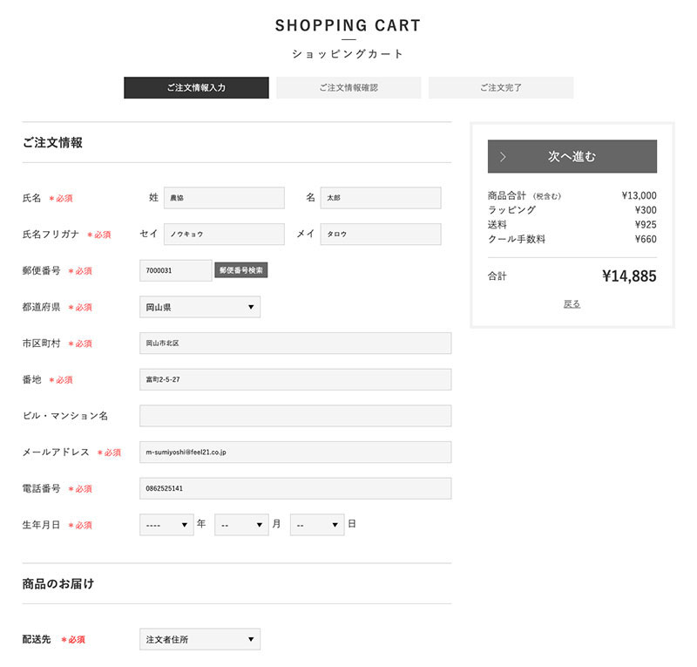This screenshot has height=667, width=697.
Task: Open the birth year dropdown
Action: coord(166,525)
